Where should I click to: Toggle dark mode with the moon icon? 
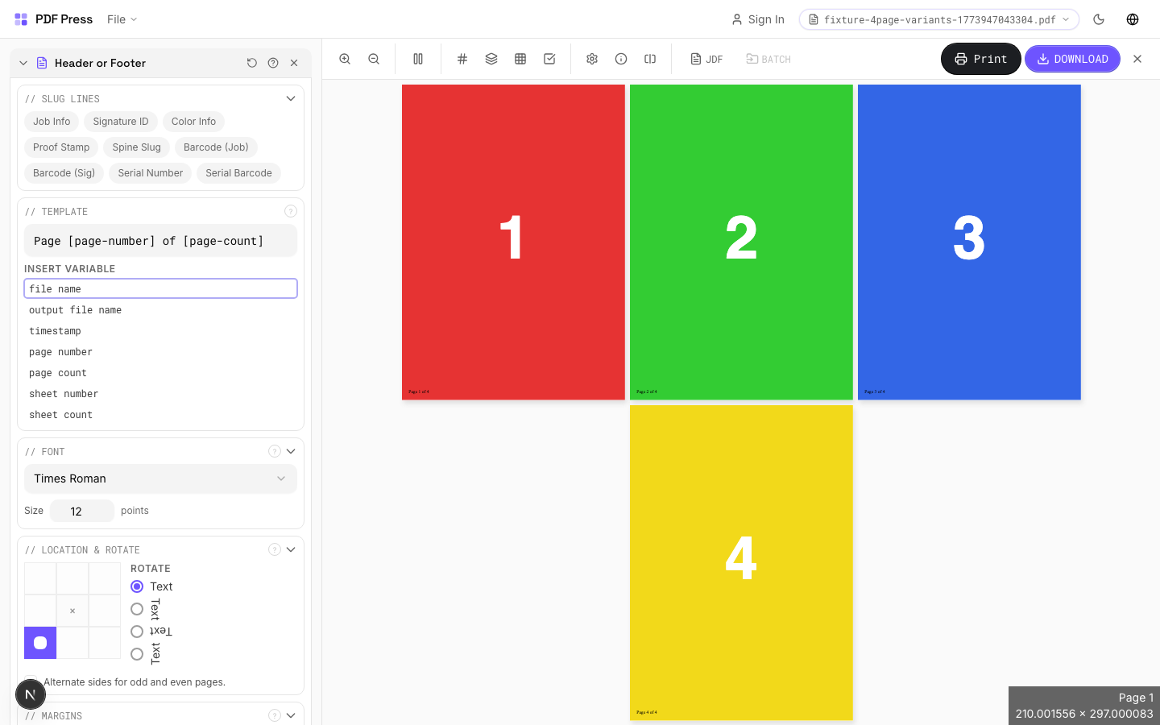[1099, 19]
